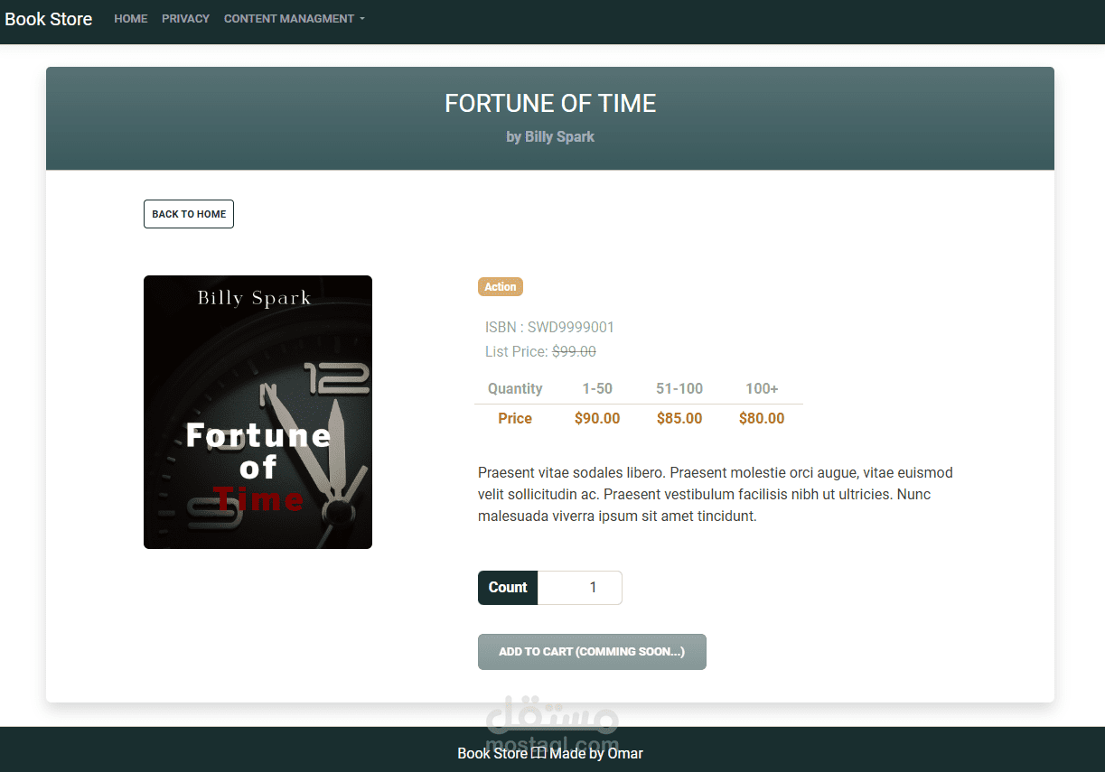This screenshot has height=772, width=1105.
Task: Click the ISBN SWD9999001 text
Action: pyautogui.click(x=549, y=327)
